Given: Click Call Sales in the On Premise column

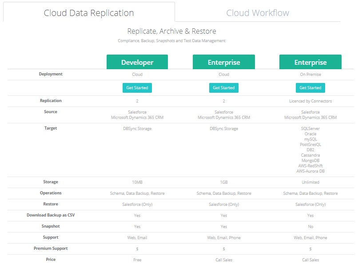Looking at the screenshot, I should (x=310, y=260).
